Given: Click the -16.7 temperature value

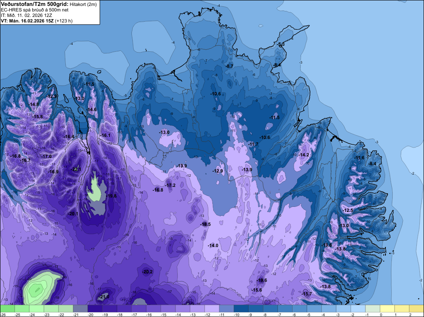Looking at the screenshot, I should point(25,160).
